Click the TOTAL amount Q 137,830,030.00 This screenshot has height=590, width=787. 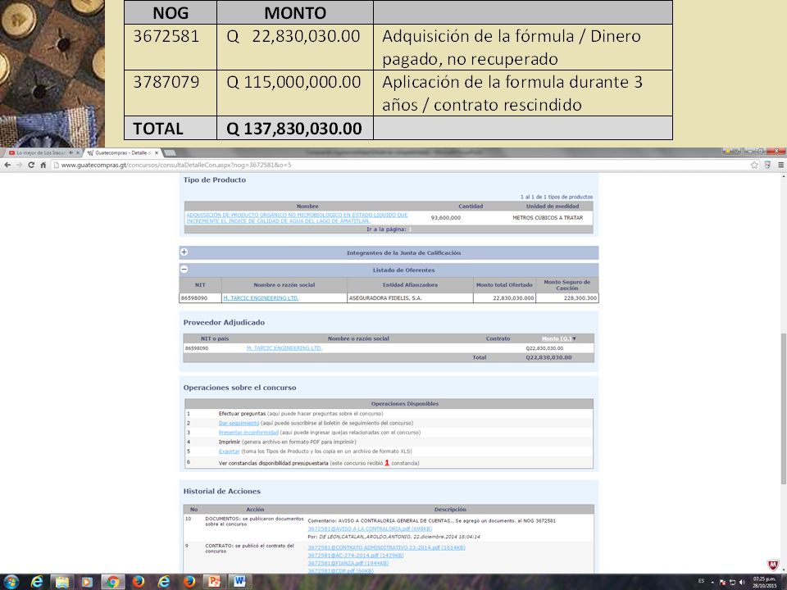coord(294,129)
